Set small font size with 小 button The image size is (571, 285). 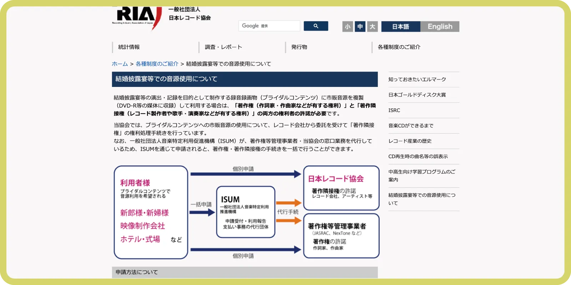click(x=348, y=27)
